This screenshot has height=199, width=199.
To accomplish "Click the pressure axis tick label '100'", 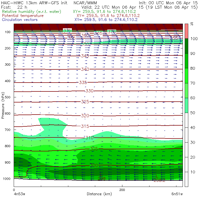I will point(8,32).
